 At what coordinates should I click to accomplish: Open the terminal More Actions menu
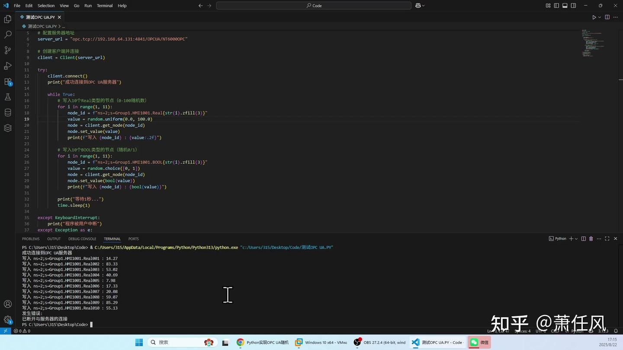[x=598, y=239]
